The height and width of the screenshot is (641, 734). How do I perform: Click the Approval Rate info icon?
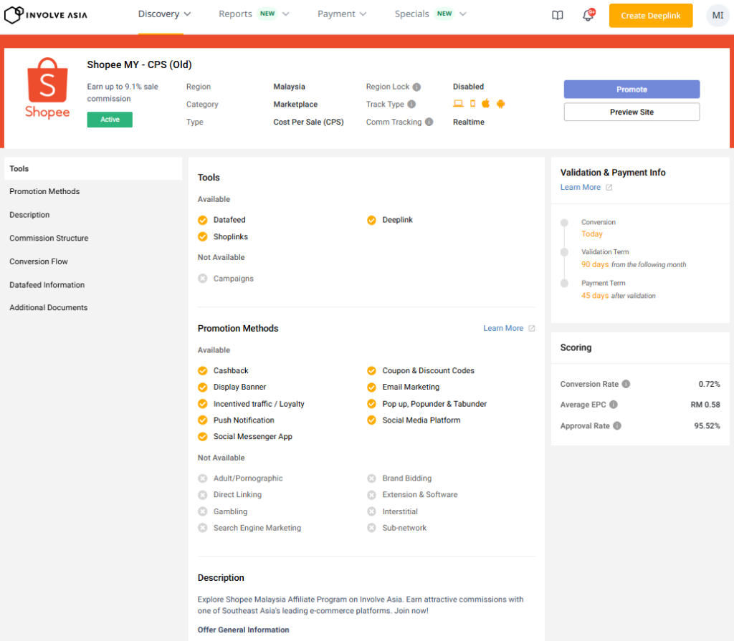coord(617,425)
